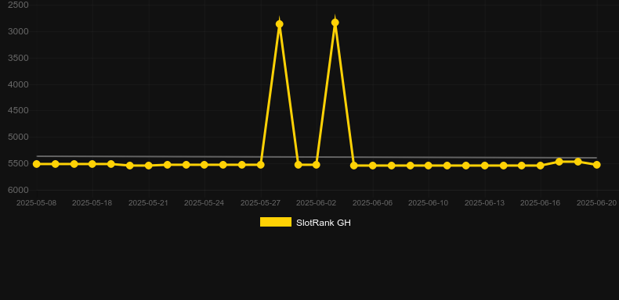
Task: Click the second peak data point near 2025-06-03
Action: click(x=335, y=23)
